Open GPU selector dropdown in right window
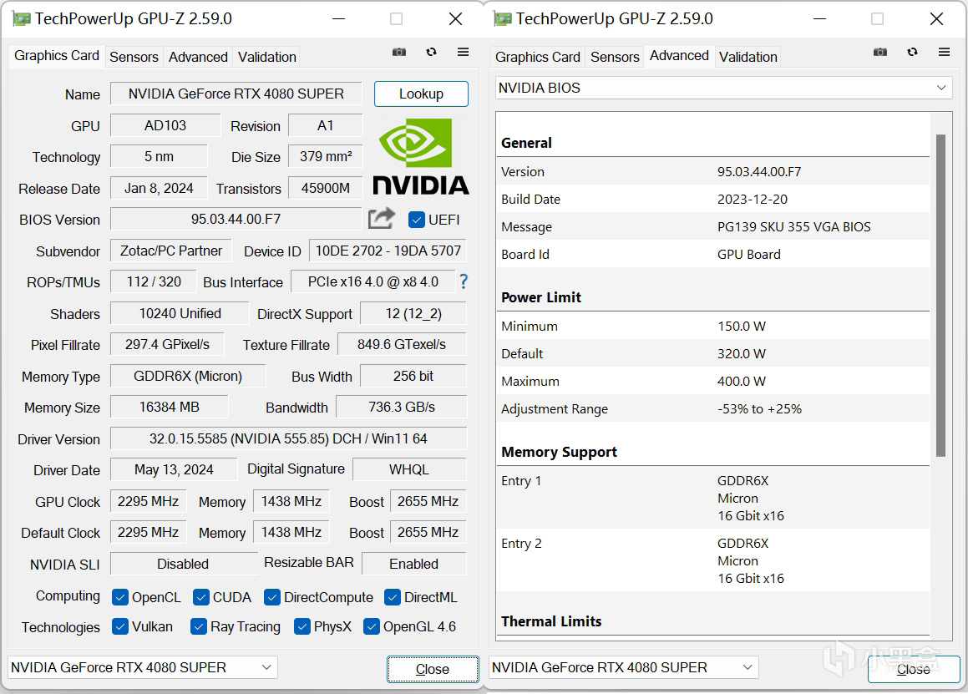Viewport: 968px width, 694px height. coord(624,667)
